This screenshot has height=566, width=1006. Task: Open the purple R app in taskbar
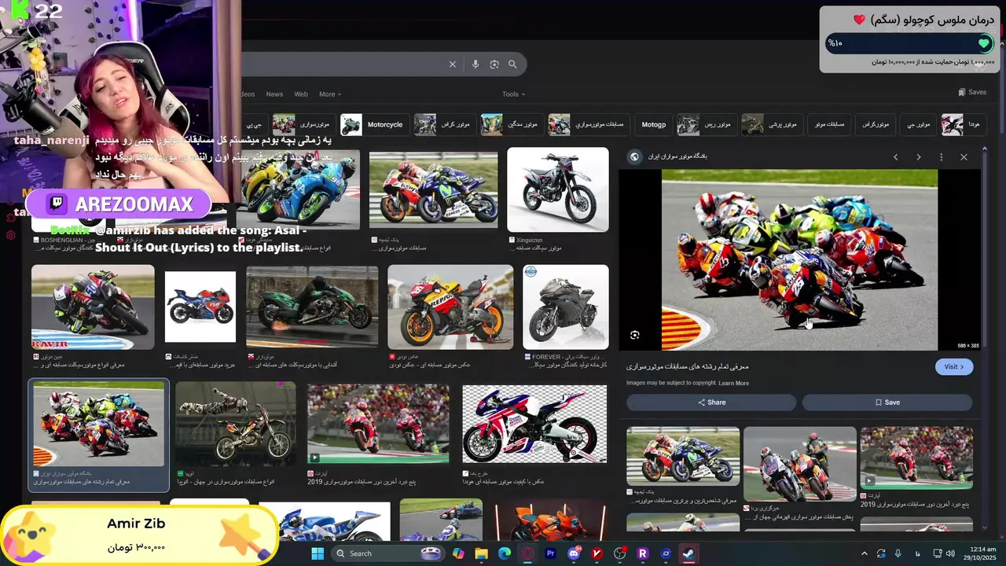point(642,553)
